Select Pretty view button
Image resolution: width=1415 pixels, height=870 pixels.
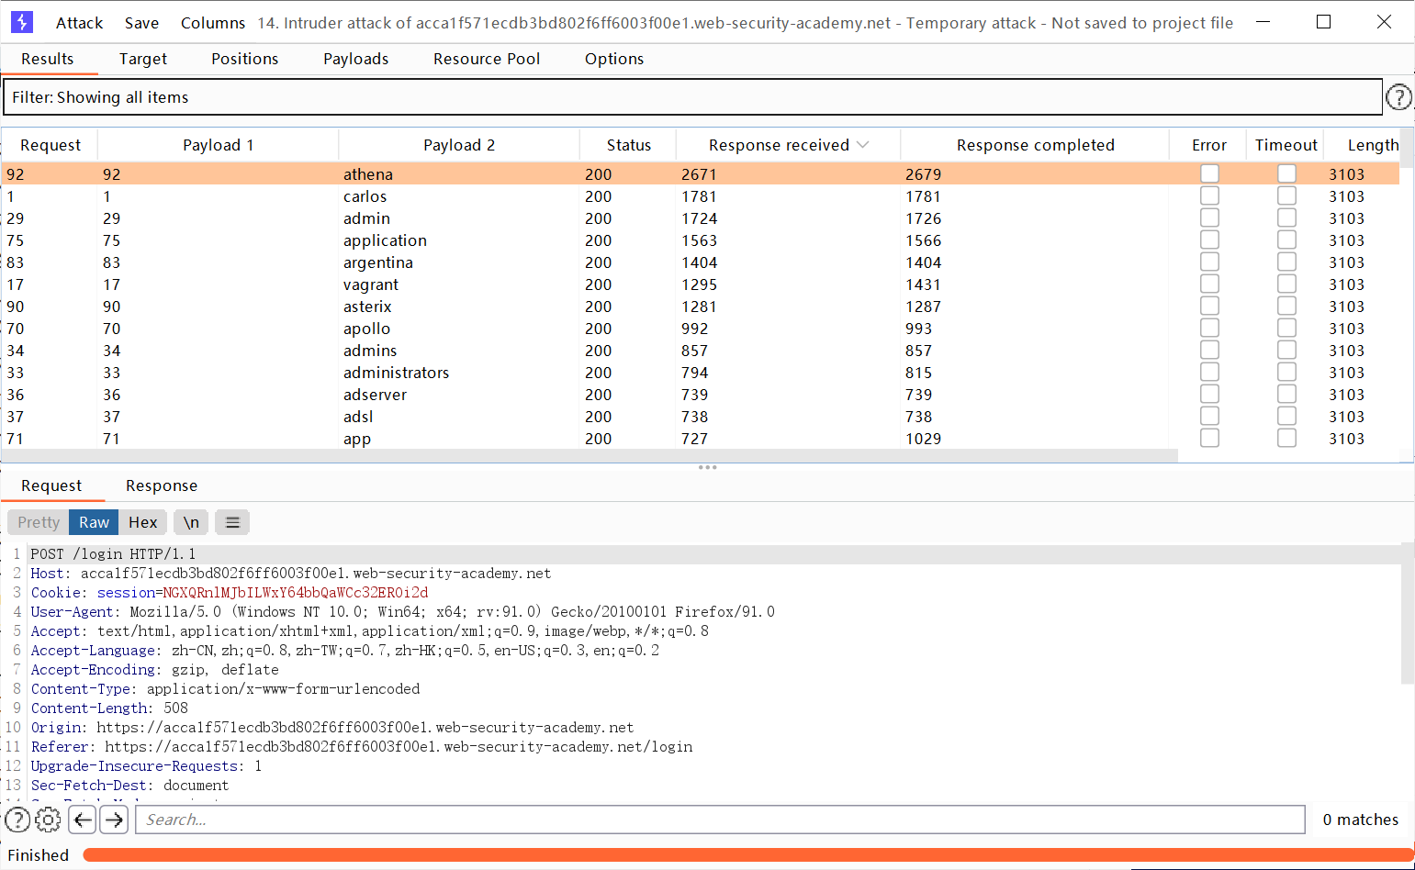[39, 522]
